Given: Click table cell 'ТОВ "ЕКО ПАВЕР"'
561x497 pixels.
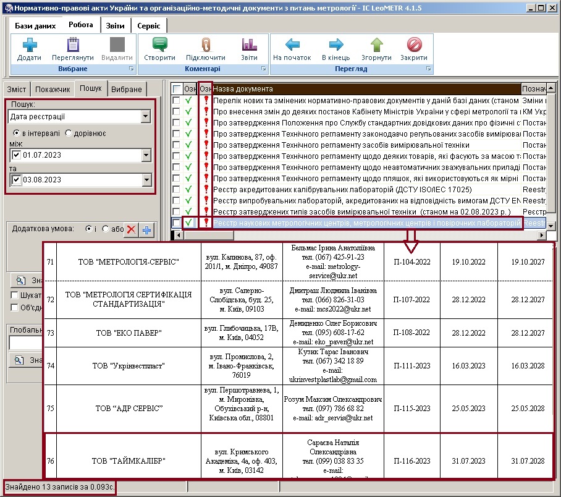Looking at the screenshot, I should 129,333.
